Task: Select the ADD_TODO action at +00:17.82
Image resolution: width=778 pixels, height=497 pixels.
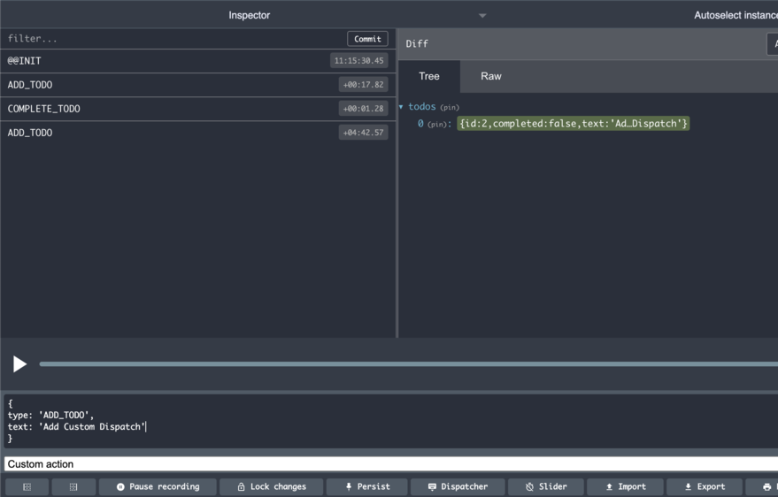Action: [x=198, y=85]
